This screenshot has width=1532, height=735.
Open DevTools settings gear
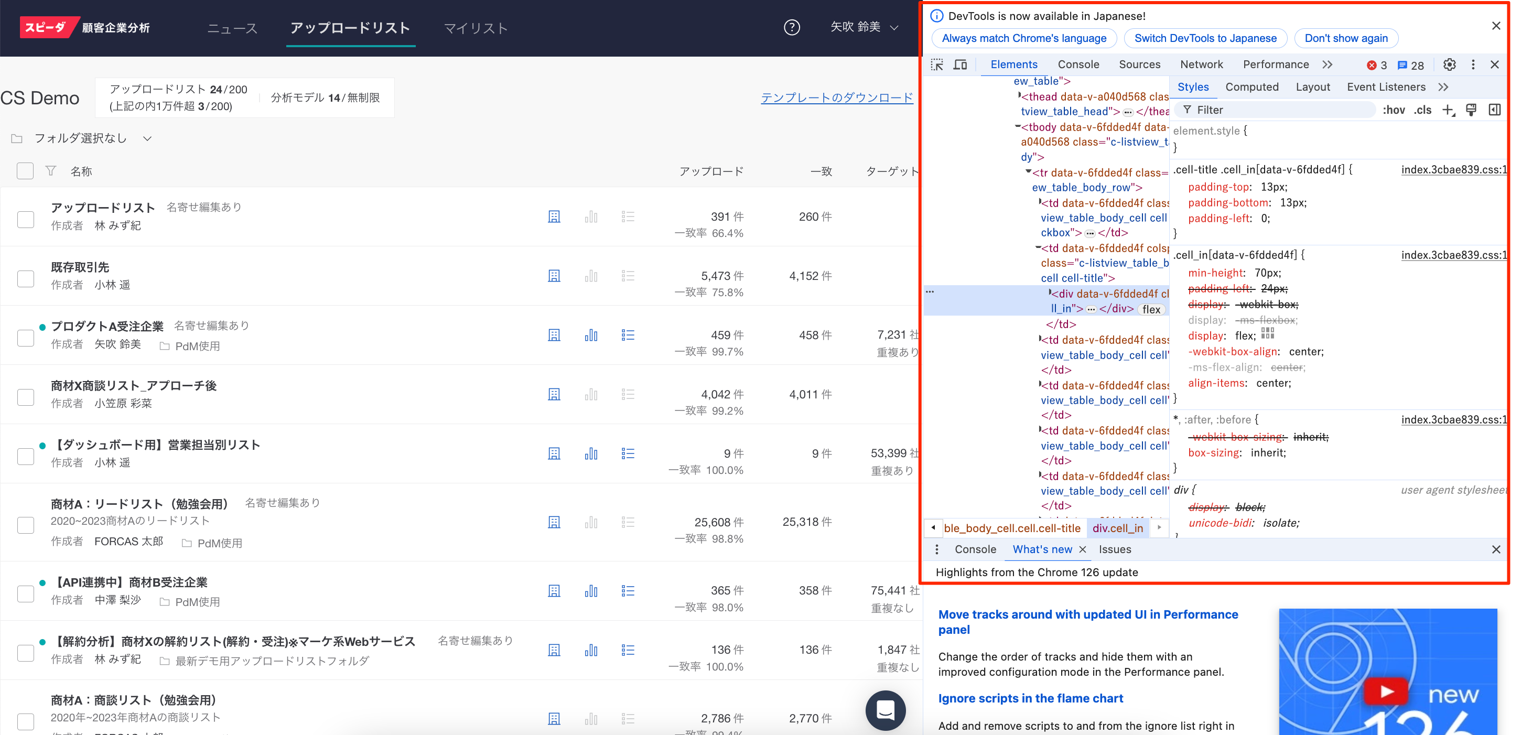tap(1449, 64)
